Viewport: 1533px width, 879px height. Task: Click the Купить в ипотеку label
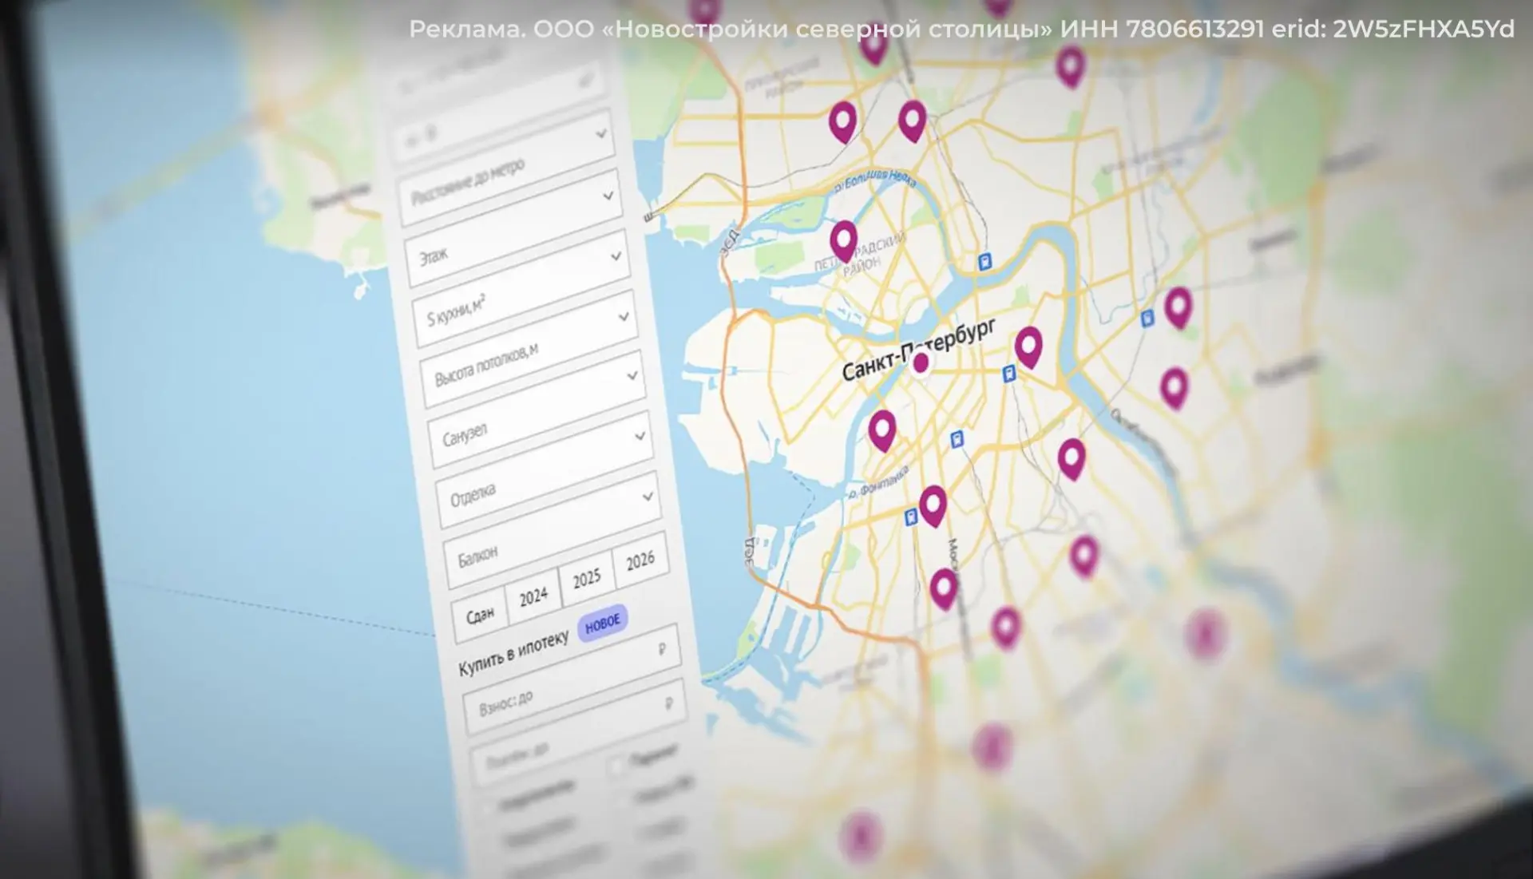(x=513, y=652)
